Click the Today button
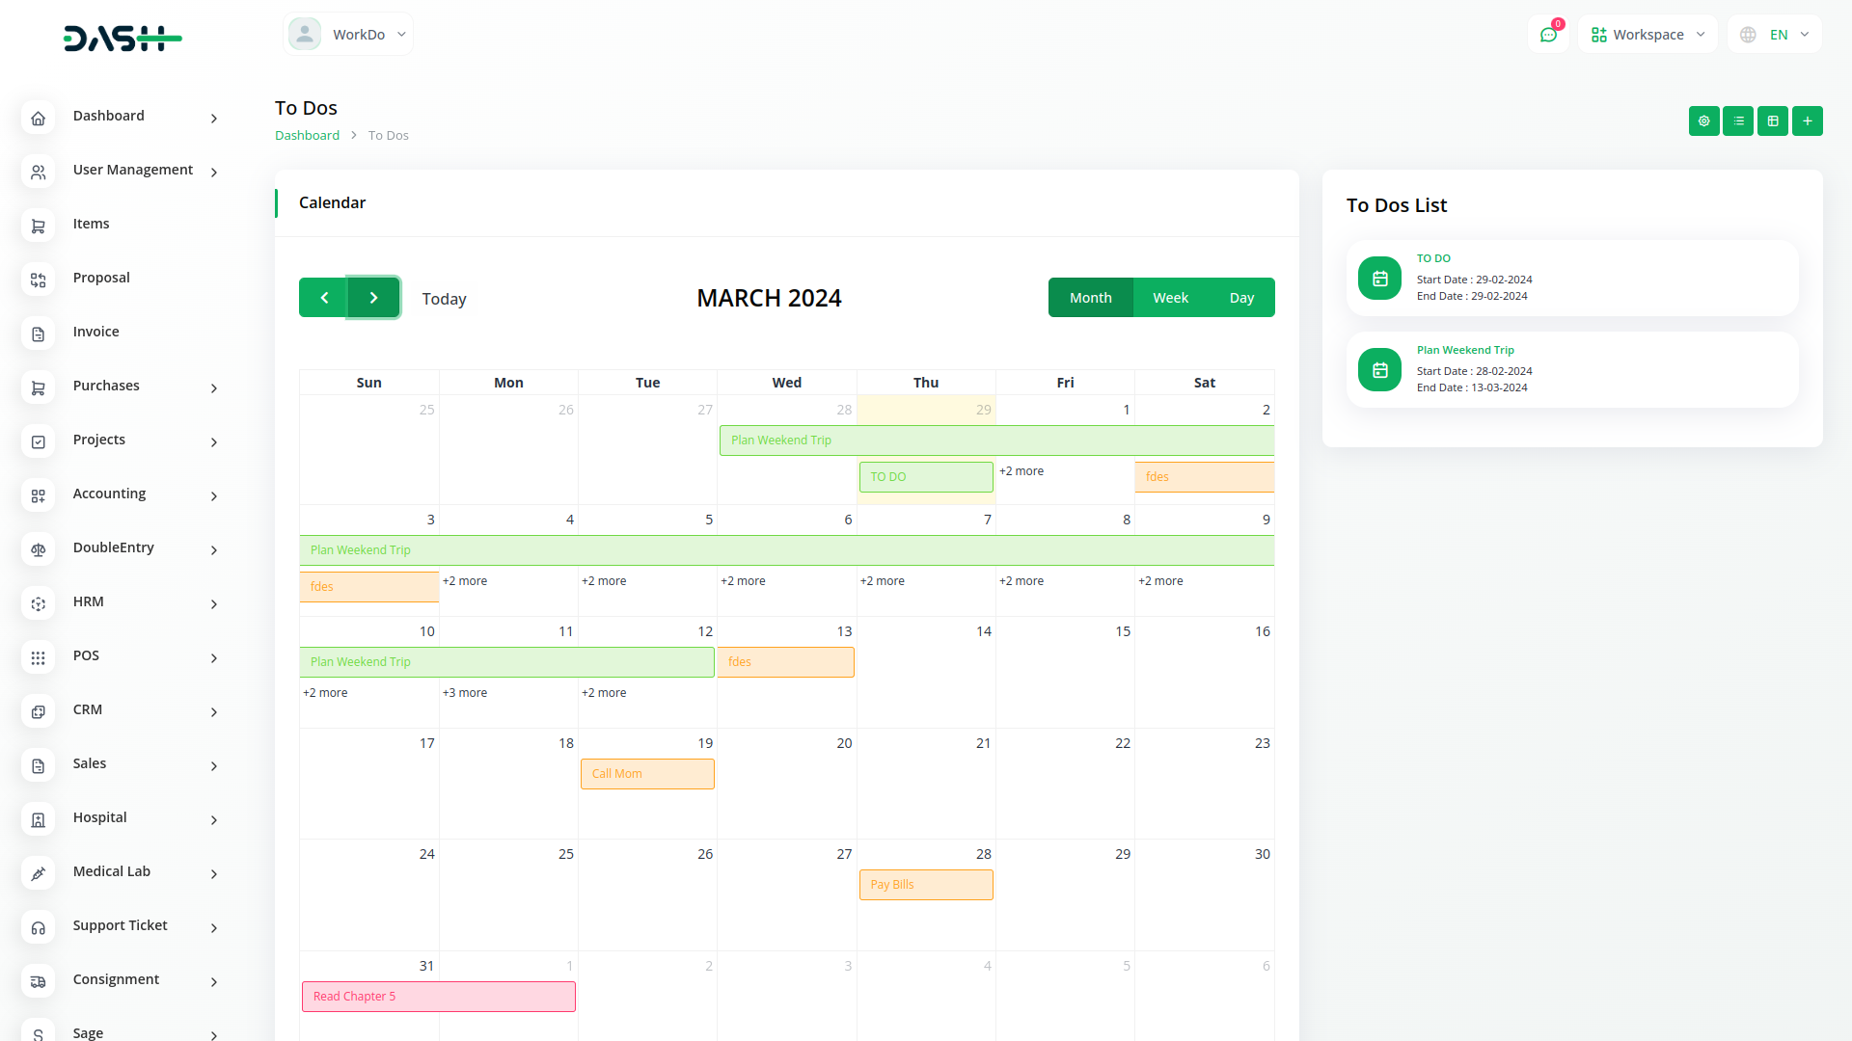The image size is (1852, 1041). (444, 299)
